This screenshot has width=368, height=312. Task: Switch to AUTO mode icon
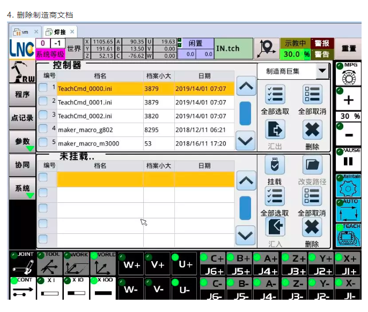(x=348, y=210)
